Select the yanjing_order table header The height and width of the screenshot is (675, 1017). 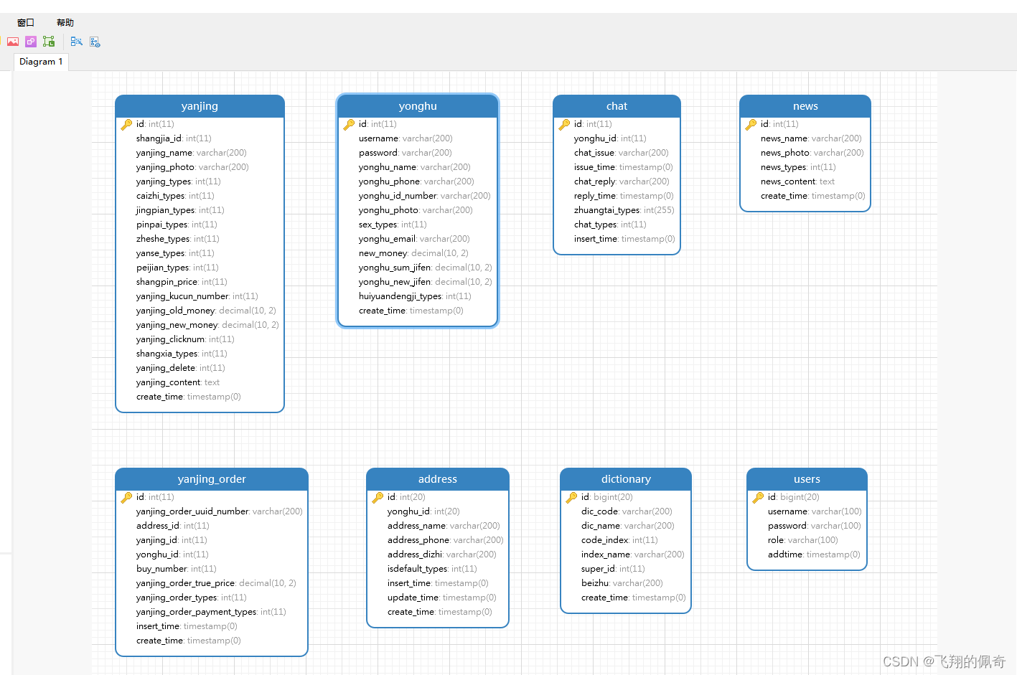(x=212, y=479)
